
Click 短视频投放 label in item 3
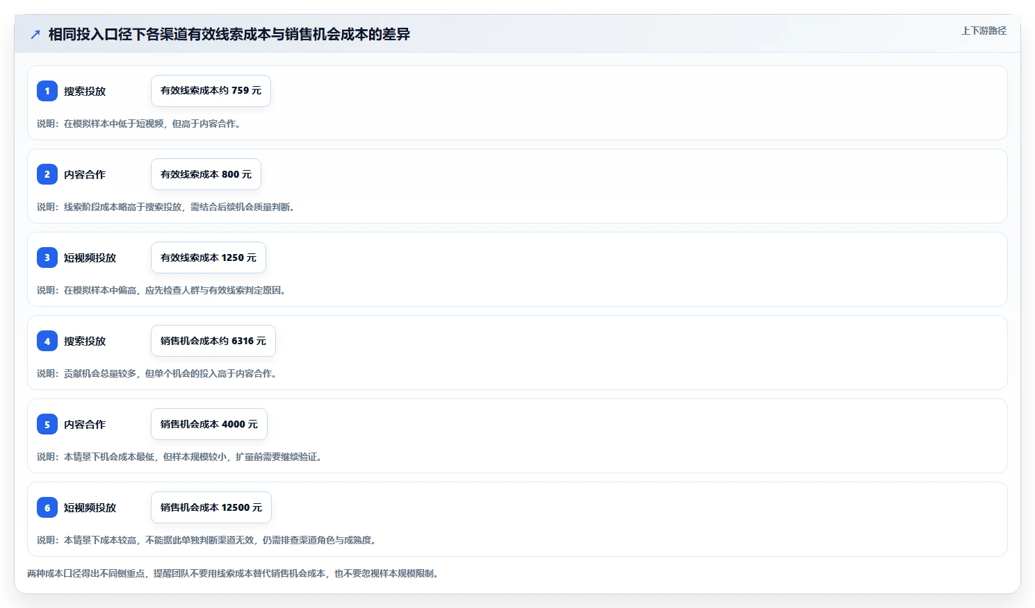click(90, 257)
